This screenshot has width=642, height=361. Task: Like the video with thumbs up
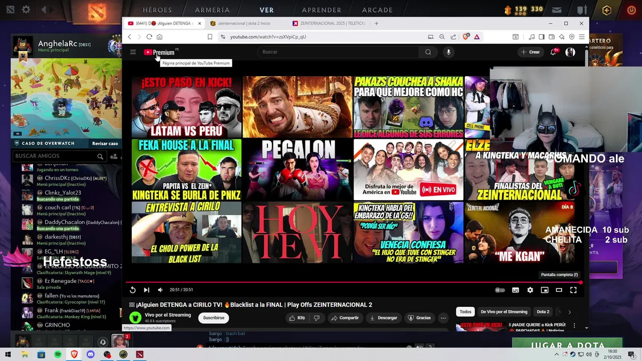click(x=297, y=318)
